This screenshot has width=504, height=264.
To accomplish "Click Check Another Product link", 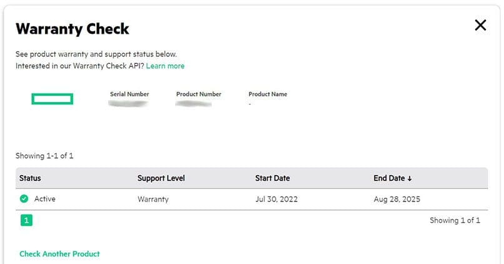I will point(59,254).
